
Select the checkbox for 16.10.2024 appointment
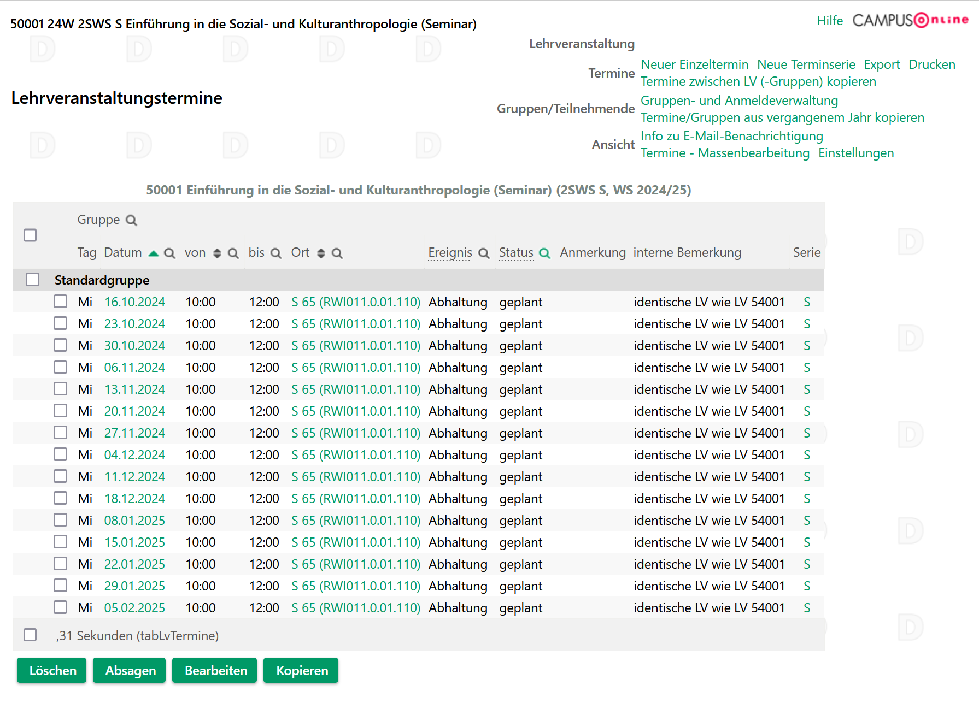tap(61, 302)
